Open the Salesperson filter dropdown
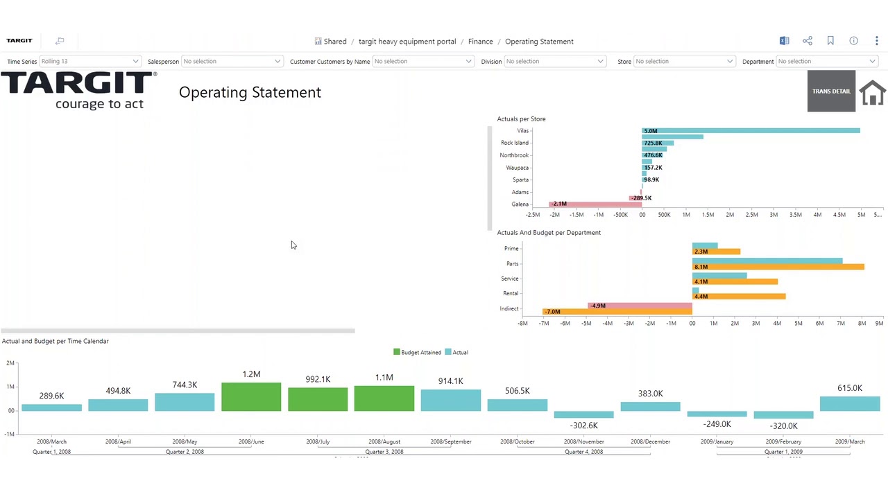Screen dimensions: 888x499 click(x=231, y=61)
